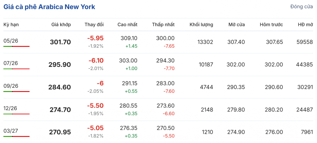
Task: Click the 273.60 lowest price
Action: point(165,106)
